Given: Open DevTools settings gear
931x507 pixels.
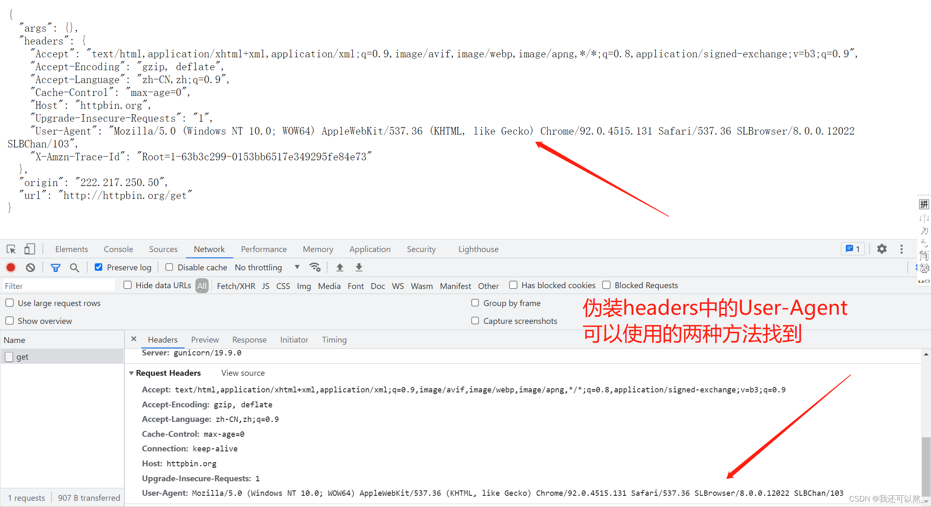Looking at the screenshot, I should (882, 249).
